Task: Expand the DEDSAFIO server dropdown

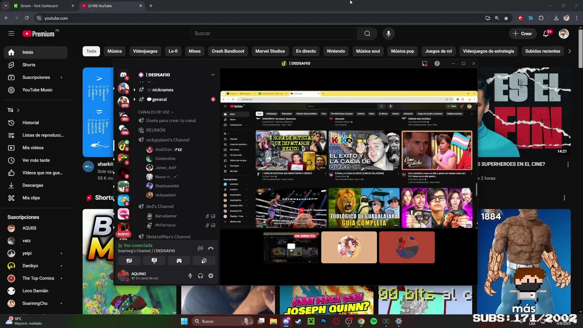Action: click(213, 75)
